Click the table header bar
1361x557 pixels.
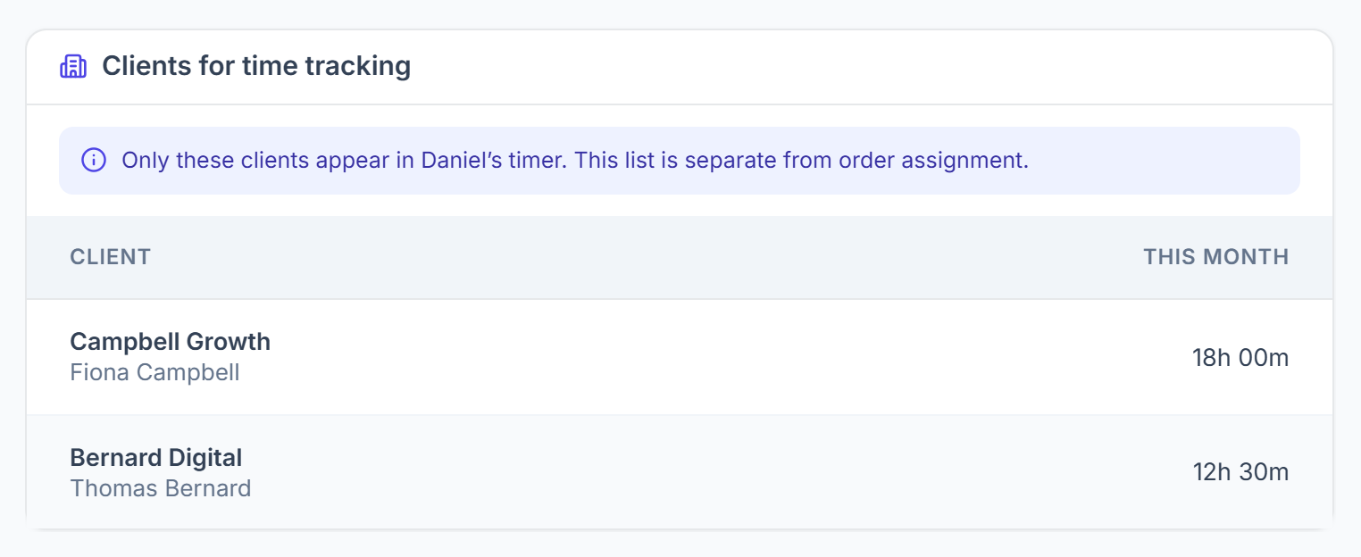(680, 257)
